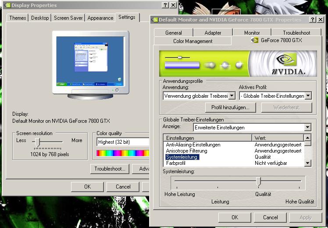Click the Wiederherst. button
The width and height of the screenshot is (328, 228).
pyautogui.click(x=287, y=107)
